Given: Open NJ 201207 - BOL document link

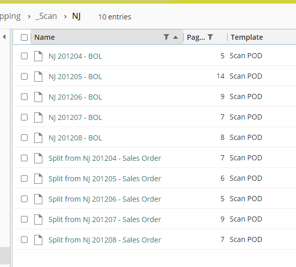Looking at the screenshot, I should [76, 117].
